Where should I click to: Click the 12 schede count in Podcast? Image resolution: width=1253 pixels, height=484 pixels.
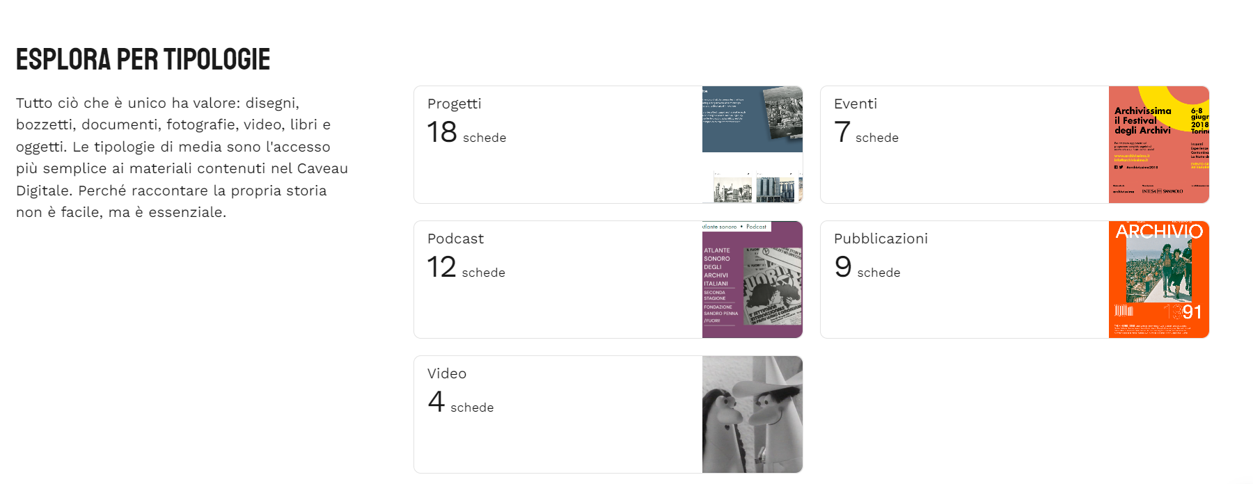(x=466, y=267)
